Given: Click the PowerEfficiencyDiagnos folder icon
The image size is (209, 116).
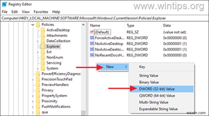Looking at the screenshot, I should point(38,74).
